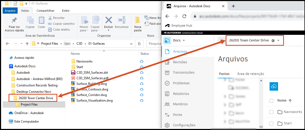Select Surface_Corridor.dwg file in list
The image size is (305, 130).
point(89,95)
